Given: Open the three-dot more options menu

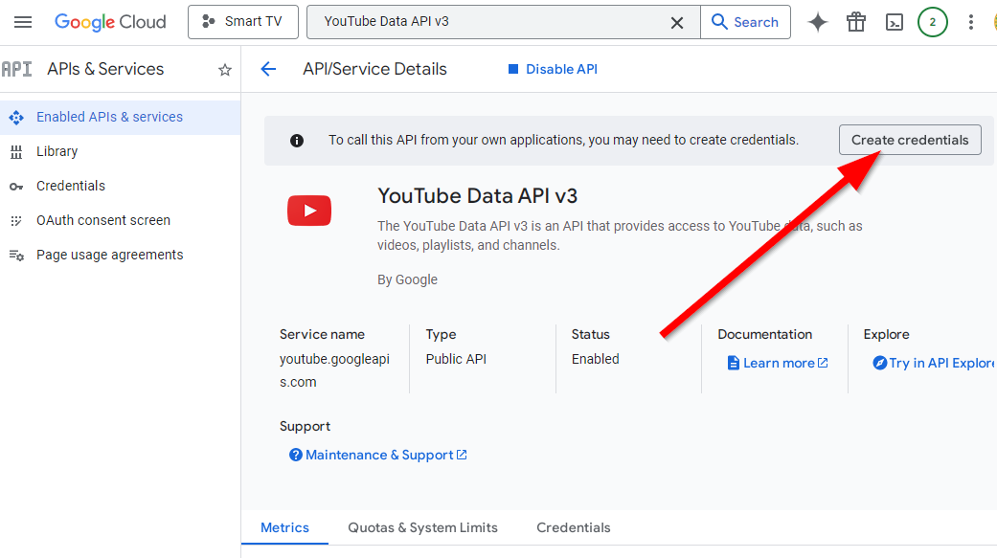Looking at the screenshot, I should (971, 22).
